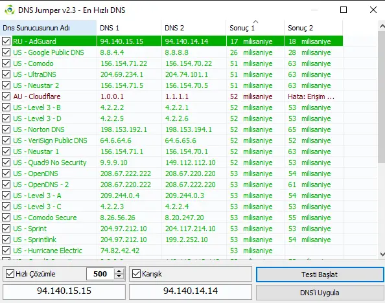The image size is (385, 303).
Task: Toggle the US - Google Public DNS checkbox
Action: point(6,52)
